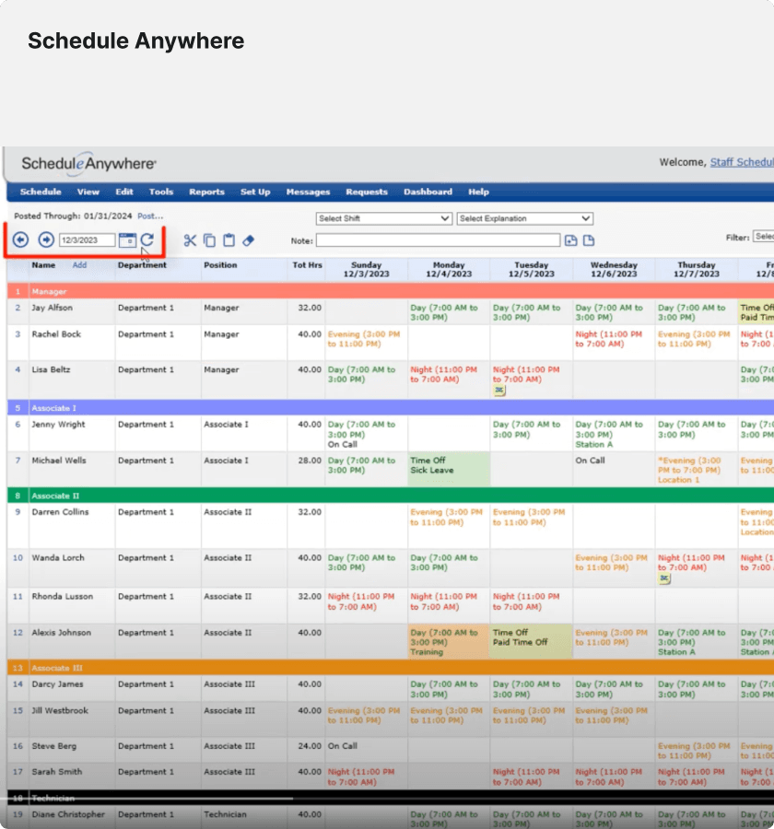
Task: Select the black Technician group row
Action: (x=391, y=798)
